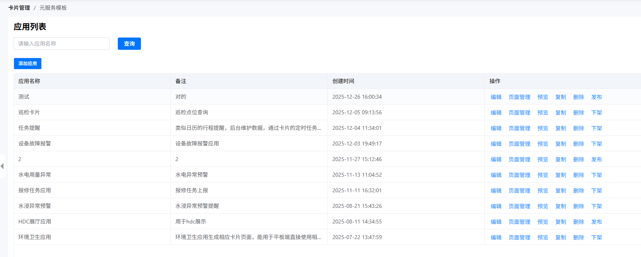Publish the HDC展厅应用

[596, 222]
